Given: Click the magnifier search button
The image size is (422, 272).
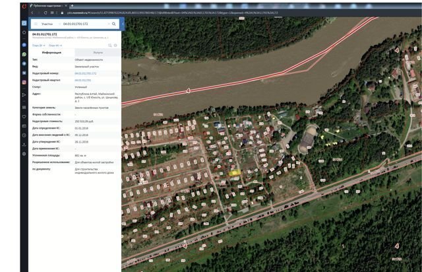Looking at the screenshot, I should [114, 24].
